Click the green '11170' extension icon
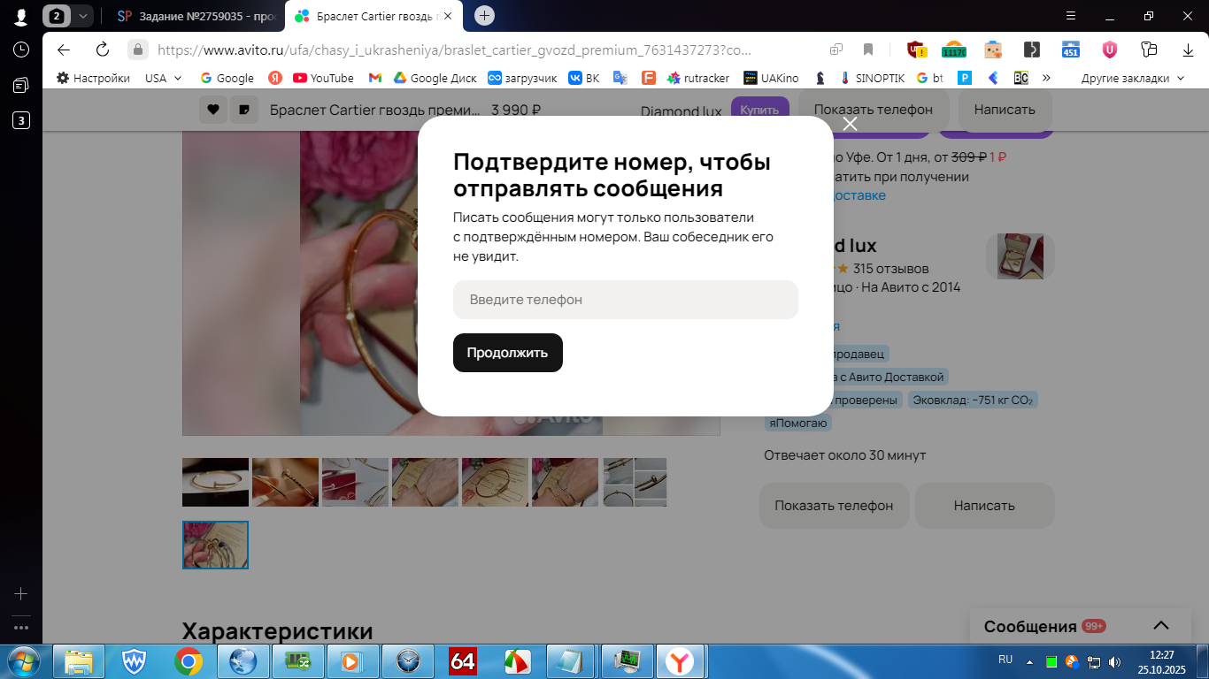The image size is (1209, 679). [x=954, y=50]
